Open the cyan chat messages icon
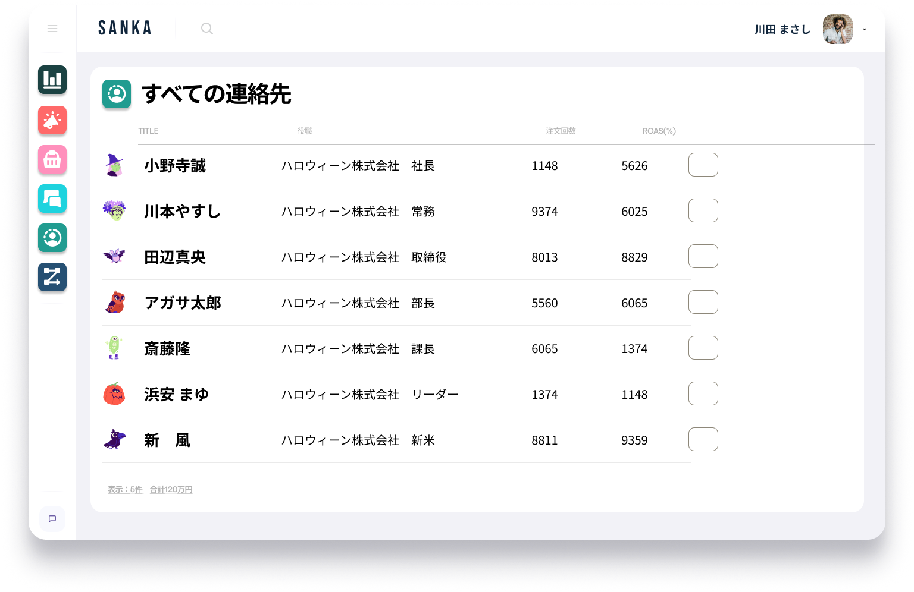 pos(52,199)
